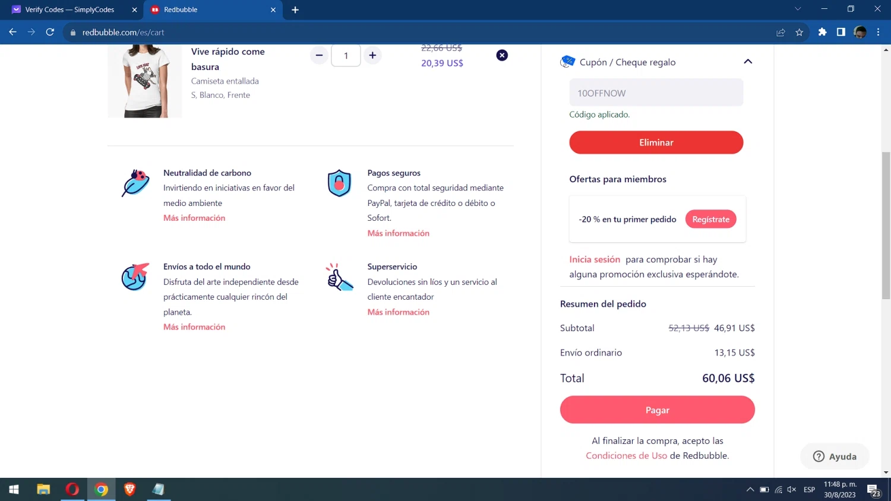Open the Chrome three-dot menu
This screenshot has height=501, width=891.
(878, 32)
